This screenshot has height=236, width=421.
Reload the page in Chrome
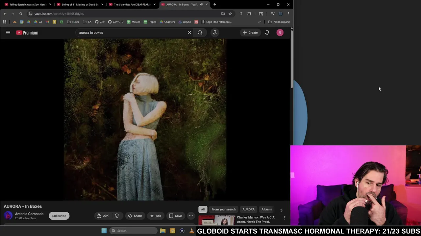21,14
